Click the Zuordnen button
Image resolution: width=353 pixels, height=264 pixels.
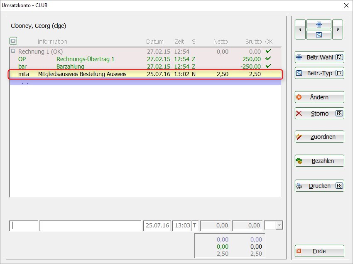(319, 137)
